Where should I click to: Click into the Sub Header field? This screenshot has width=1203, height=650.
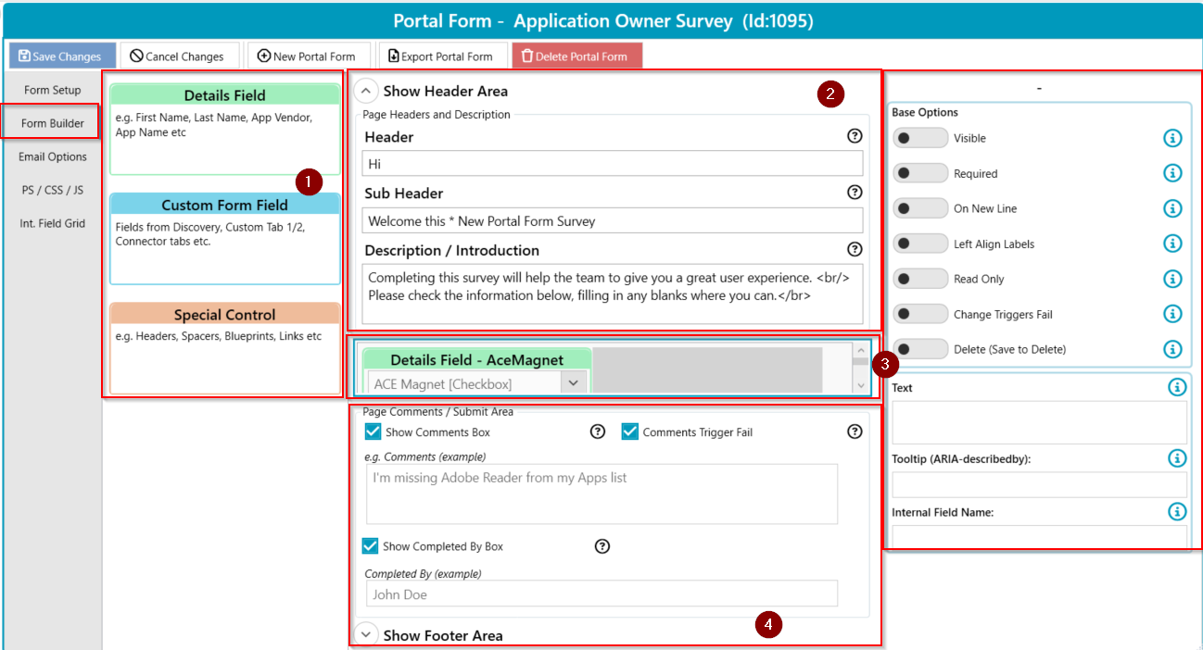pos(612,220)
